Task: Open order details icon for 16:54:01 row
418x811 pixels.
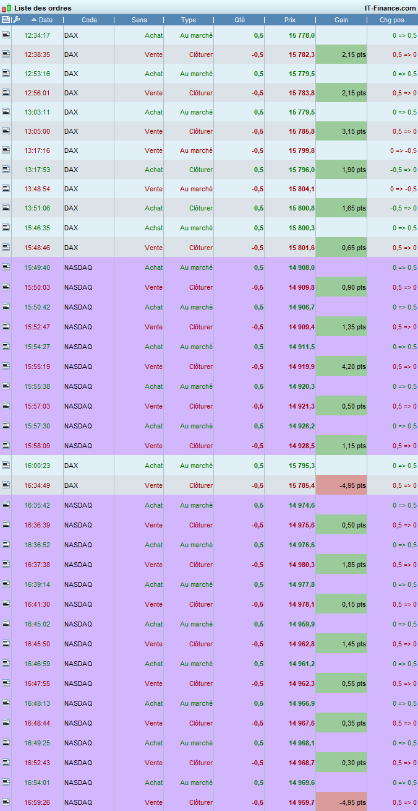Action: pyautogui.click(x=6, y=782)
